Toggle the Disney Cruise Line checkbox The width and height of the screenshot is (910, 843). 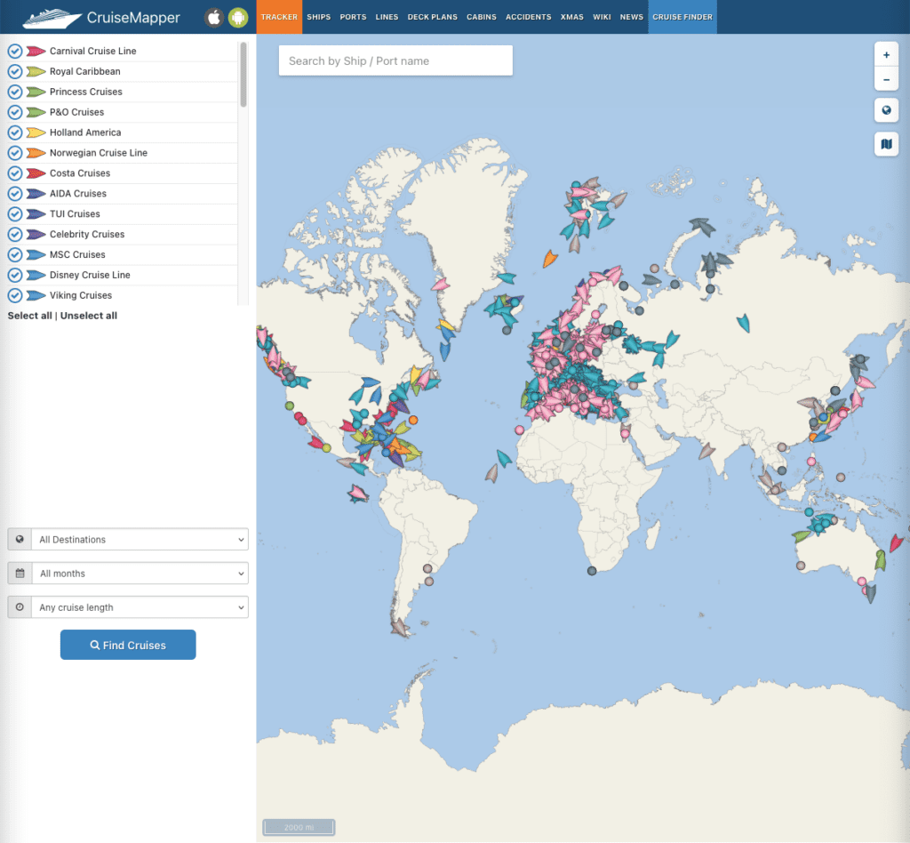click(13, 275)
